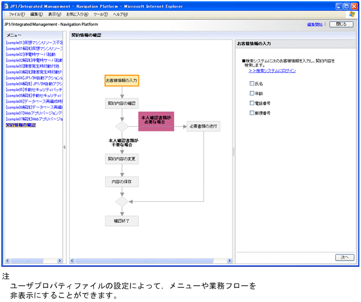Image resolution: width=361 pixels, height=302 pixels.
Task: Open [sample07]Webアプリバージョンアップ menu entry
Action: (x=34, y=113)
